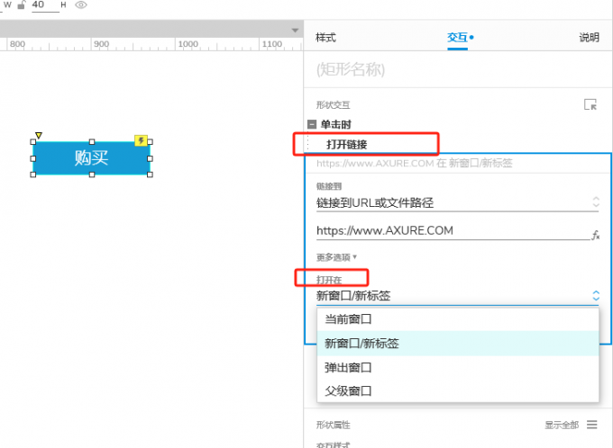Switch to the 交互 tab
The width and height of the screenshot is (613, 448).
pos(457,38)
